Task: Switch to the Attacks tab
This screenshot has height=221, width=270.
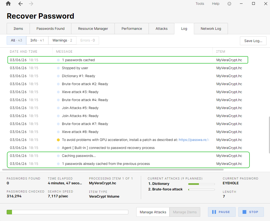Action: point(161,28)
